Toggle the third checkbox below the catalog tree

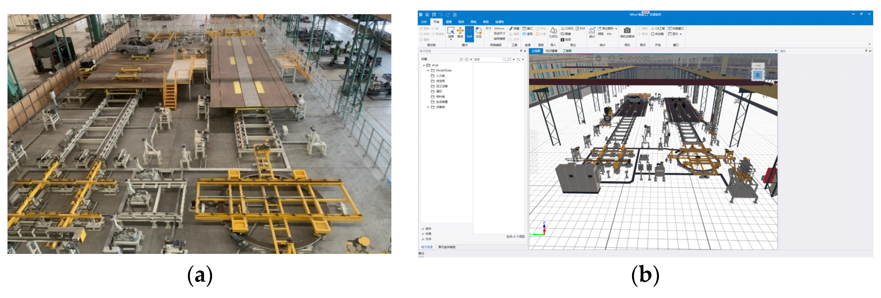click(423, 239)
